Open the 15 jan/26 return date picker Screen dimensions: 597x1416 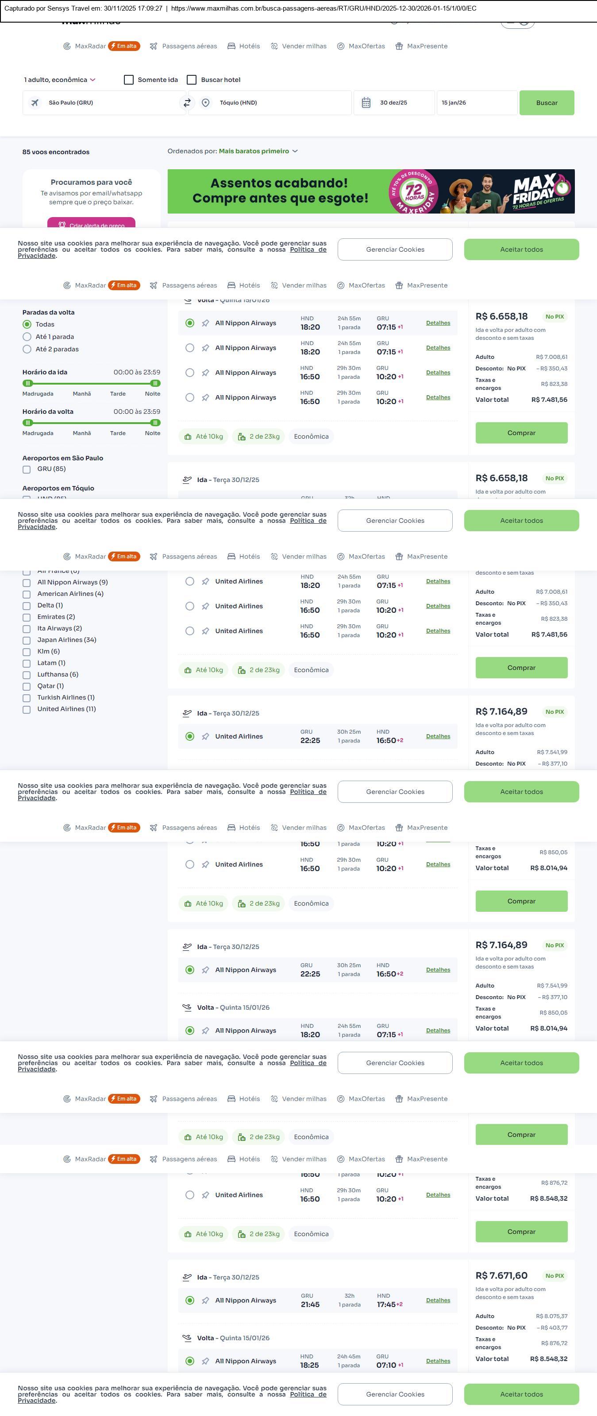(x=476, y=103)
